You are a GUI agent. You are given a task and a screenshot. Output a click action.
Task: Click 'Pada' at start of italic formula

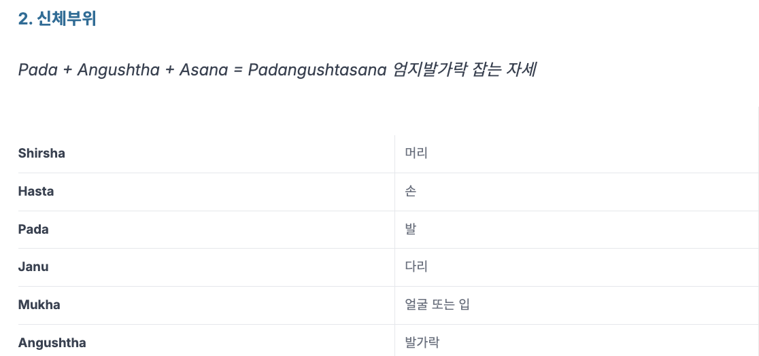click(38, 70)
